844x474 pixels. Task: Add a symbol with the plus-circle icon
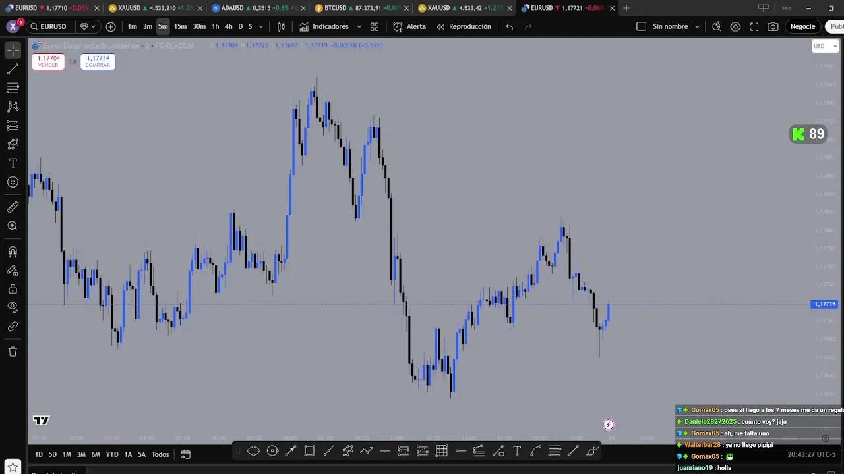[x=111, y=26]
